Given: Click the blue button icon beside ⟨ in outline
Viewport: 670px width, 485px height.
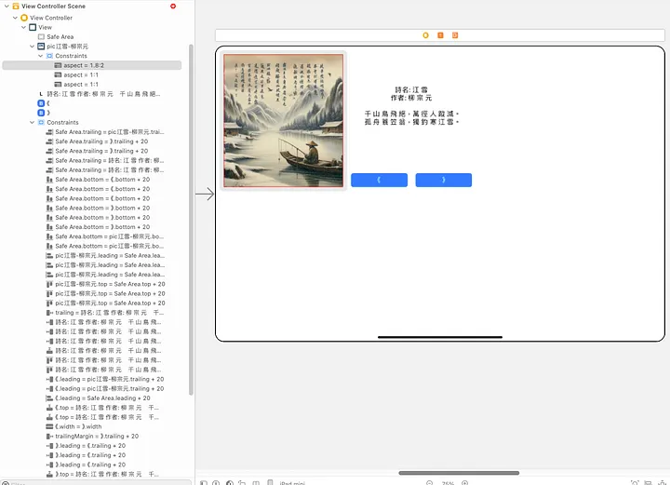Looking at the screenshot, I should pyautogui.click(x=41, y=103).
